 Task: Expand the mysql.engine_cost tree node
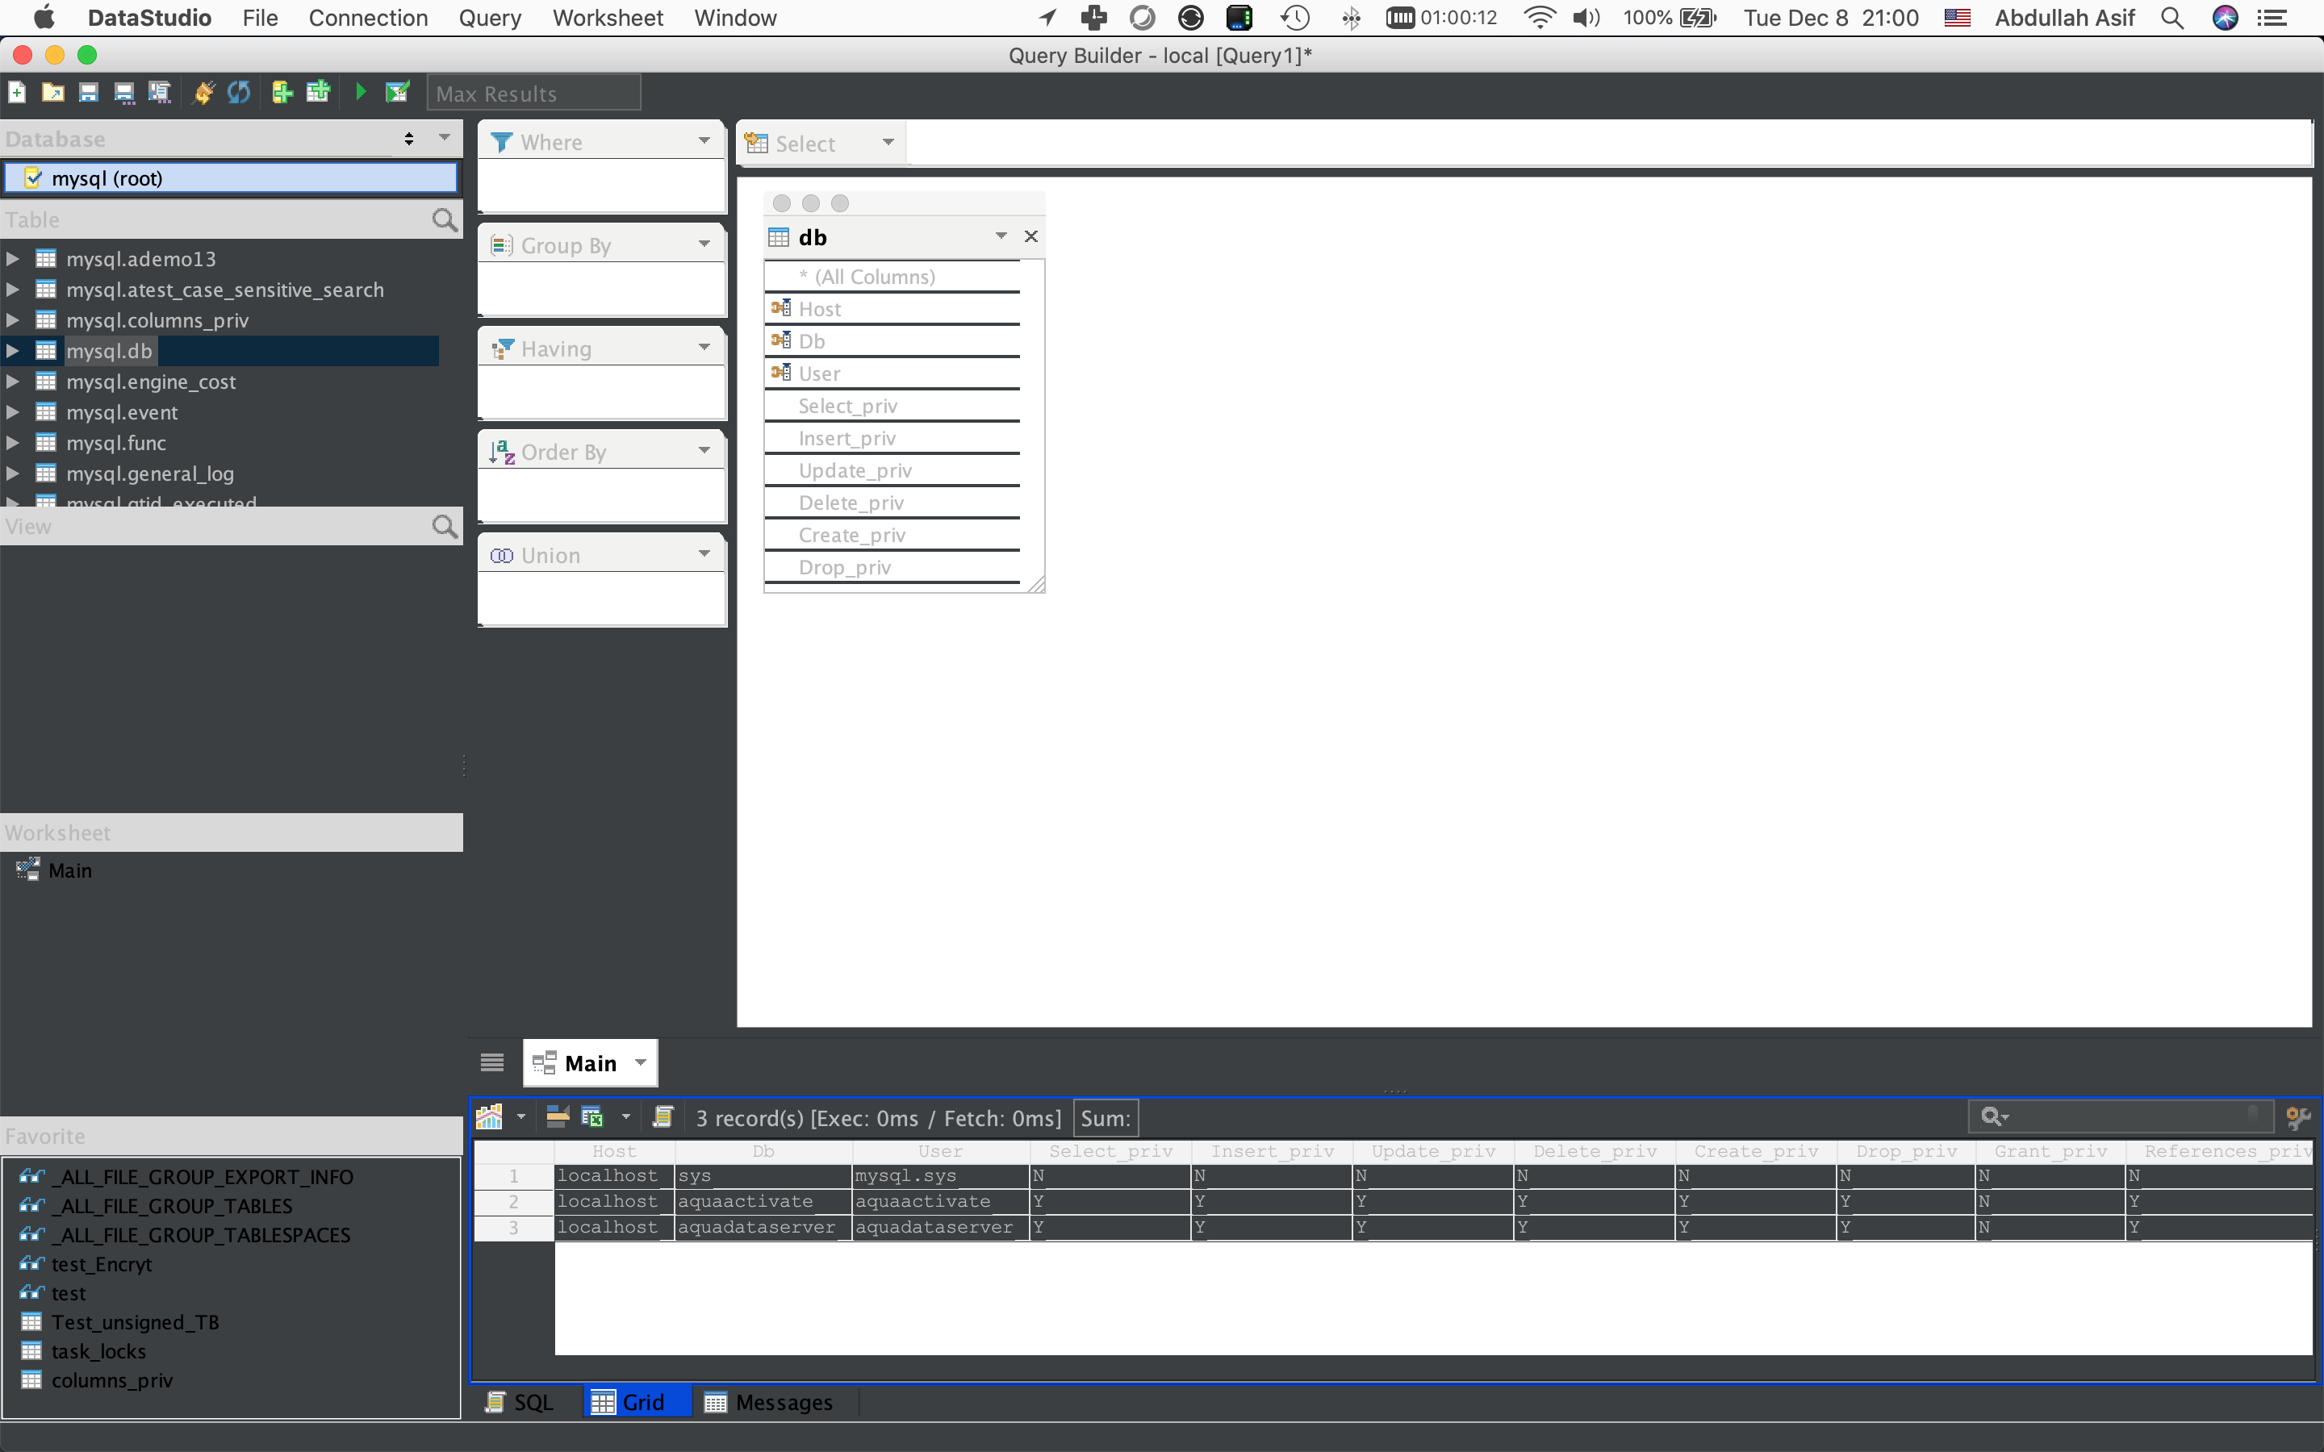(12, 382)
